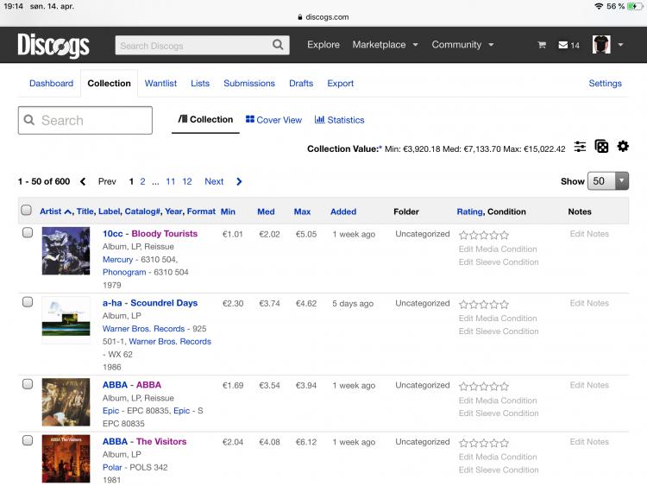Select the Collection list view
647x486 pixels.
(205, 119)
